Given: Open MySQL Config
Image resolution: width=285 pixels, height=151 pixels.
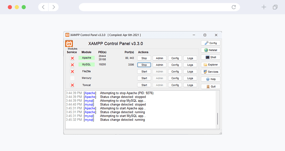Looking at the screenshot, I should tap(175, 65).
